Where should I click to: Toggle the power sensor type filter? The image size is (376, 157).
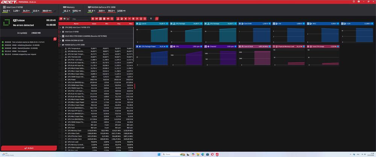click(x=126, y=18)
